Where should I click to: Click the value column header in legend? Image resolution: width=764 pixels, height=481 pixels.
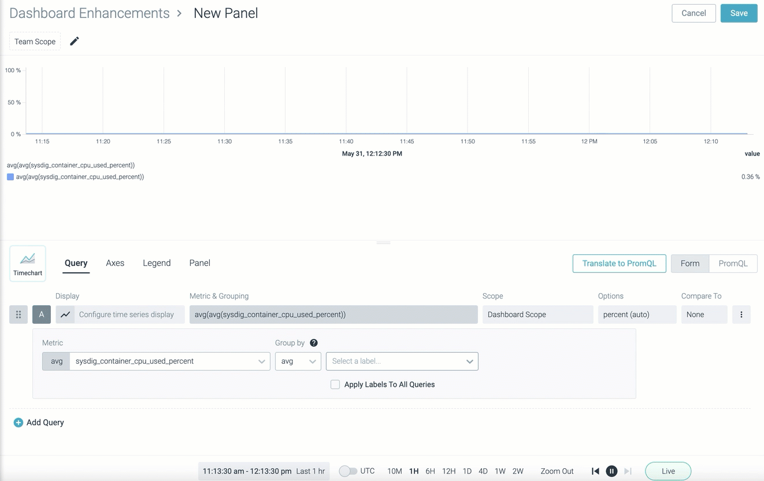click(752, 154)
